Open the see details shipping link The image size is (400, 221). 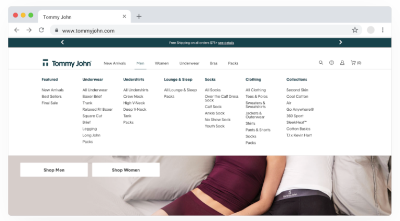click(x=226, y=43)
